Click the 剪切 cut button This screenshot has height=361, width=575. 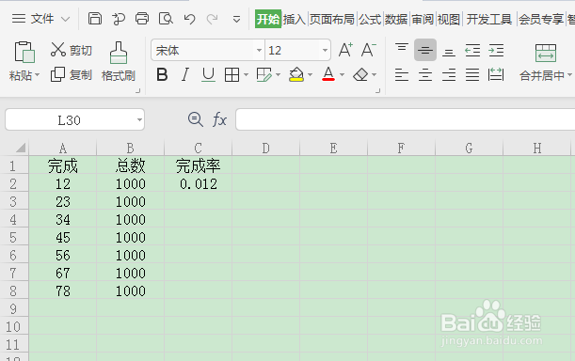pyautogui.click(x=72, y=50)
